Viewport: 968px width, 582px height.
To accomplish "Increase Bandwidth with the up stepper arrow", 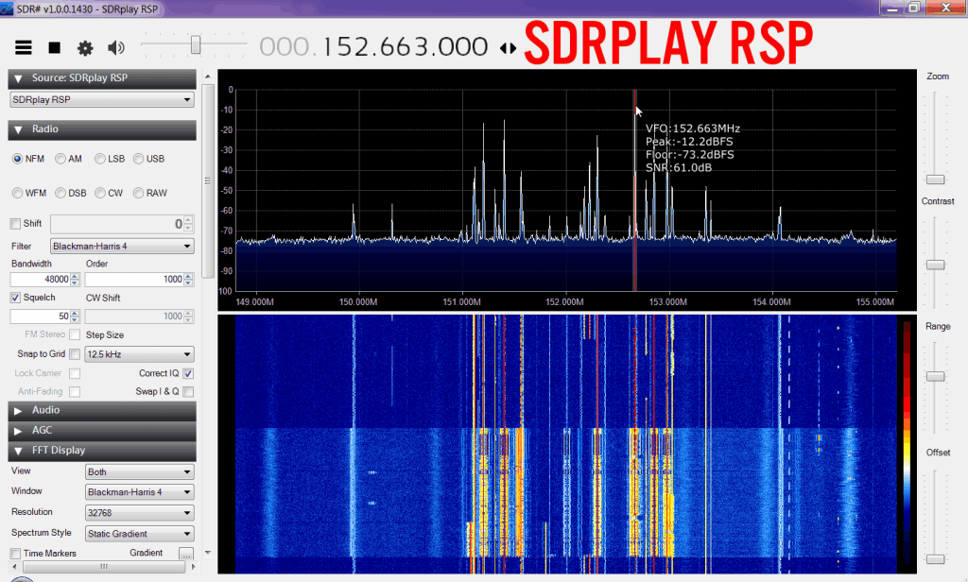I will tap(76, 276).
